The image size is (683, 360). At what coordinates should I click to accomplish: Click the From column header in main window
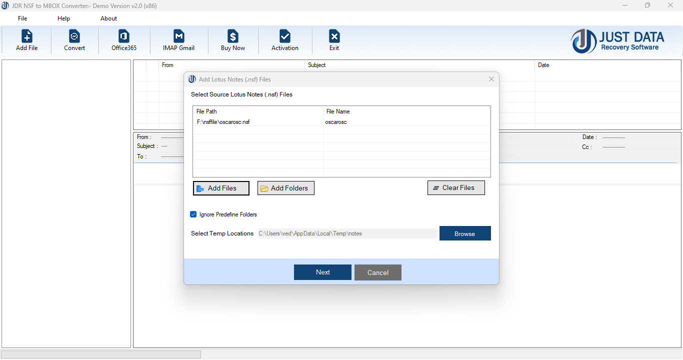tap(232, 65)
